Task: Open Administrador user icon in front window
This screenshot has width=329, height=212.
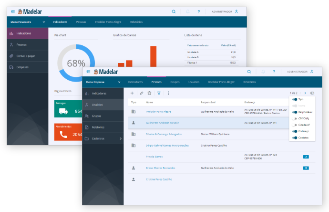Action: coord(312,72)
